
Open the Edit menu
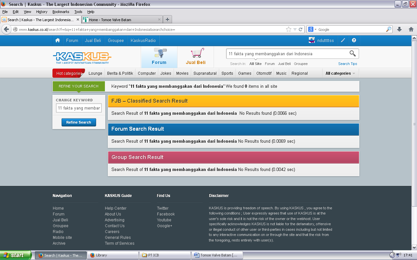tap(16, 12)
